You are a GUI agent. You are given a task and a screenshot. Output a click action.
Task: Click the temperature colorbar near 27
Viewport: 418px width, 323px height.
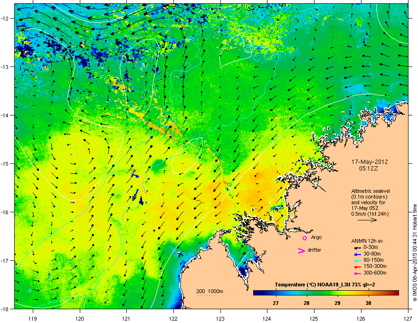[275, 293]
